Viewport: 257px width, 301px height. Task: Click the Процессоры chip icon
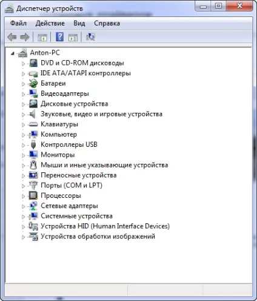[x=33, y=195]
